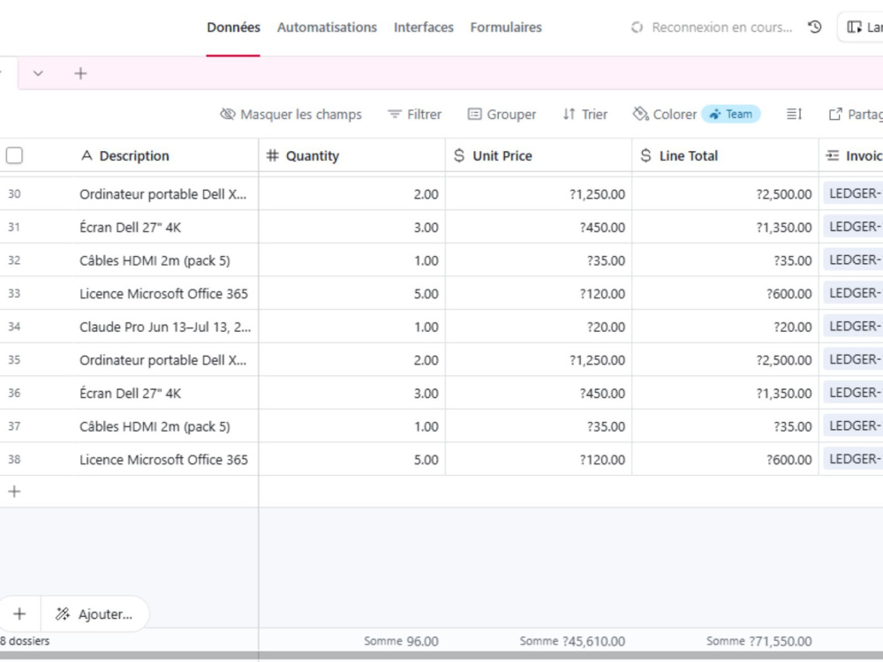Click the Filtrer funnel icon
Image resolution: width=883 pixels, height=662 pixels.
[394, 114]
